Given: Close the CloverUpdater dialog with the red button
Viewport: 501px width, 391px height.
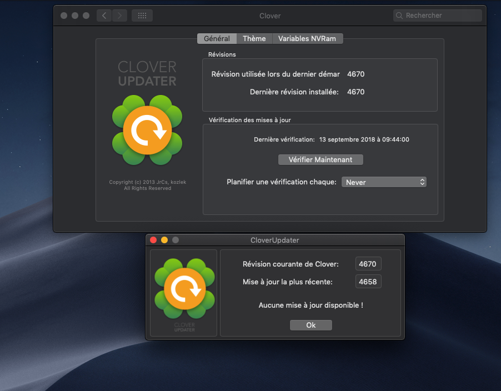Looking at the screenshot, I should coord(153,240).
